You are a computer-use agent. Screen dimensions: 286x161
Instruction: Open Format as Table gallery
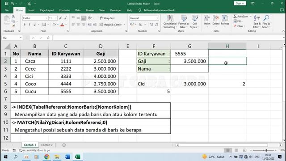pos(184,22)
